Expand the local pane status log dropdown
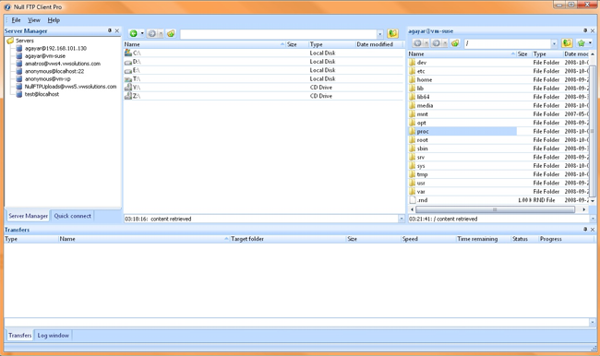Screen dimensions: 600x356 click(402, 219)
